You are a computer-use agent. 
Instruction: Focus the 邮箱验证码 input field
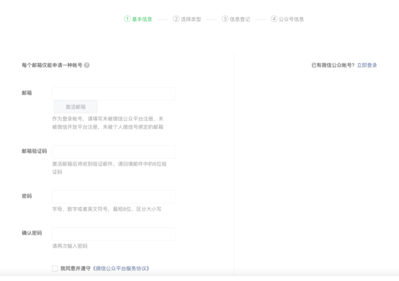pos(114,152)
